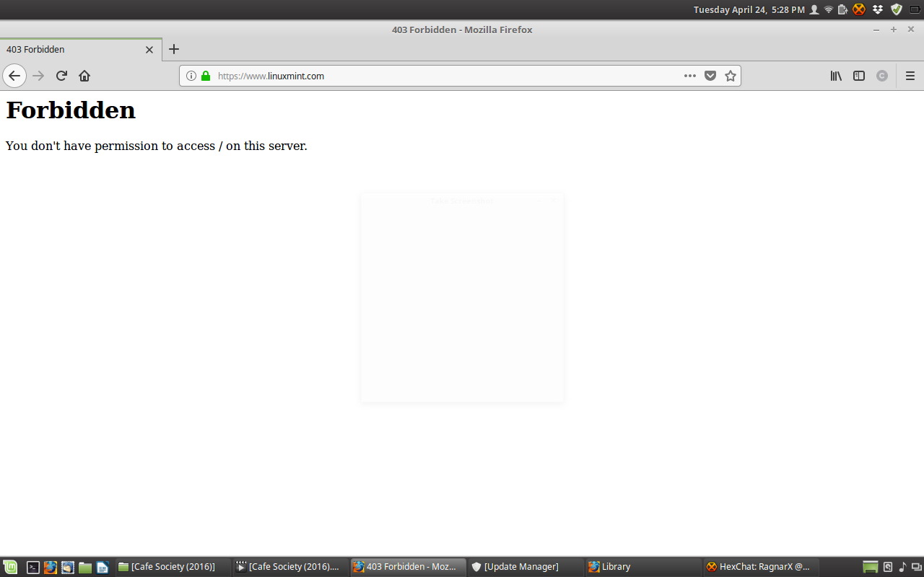The width and height of the screenshot is (924, 577).
Task: Switch to the Cafe Society video player
Action: click(291, 567)
